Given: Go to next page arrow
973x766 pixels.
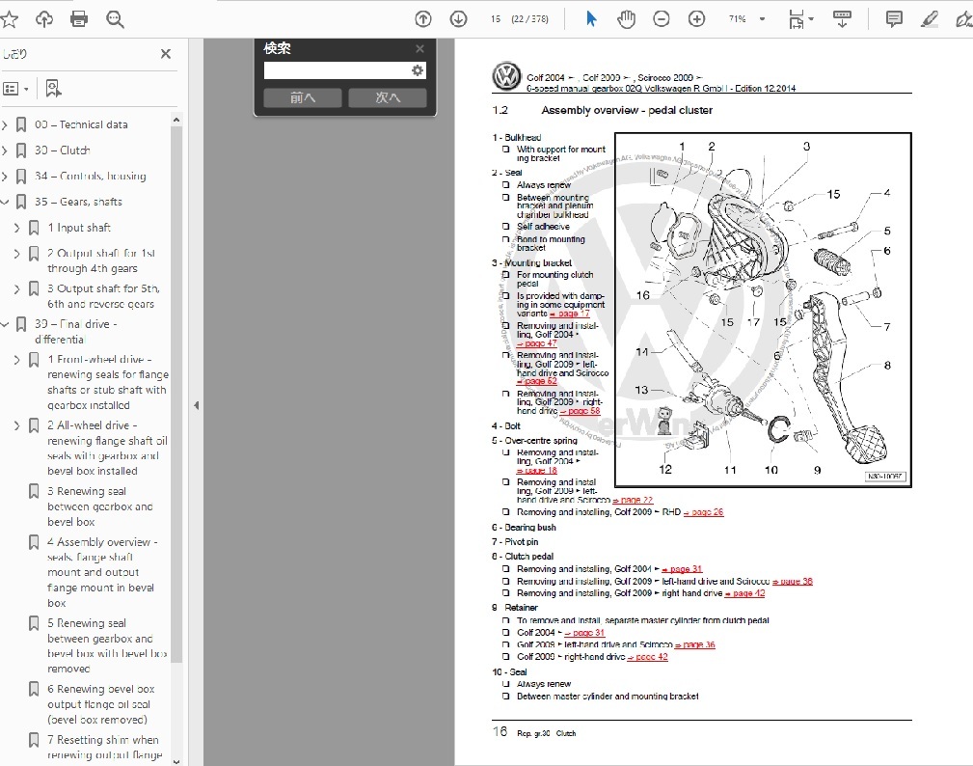Looking at the screenshot, I should pos(459,19).
